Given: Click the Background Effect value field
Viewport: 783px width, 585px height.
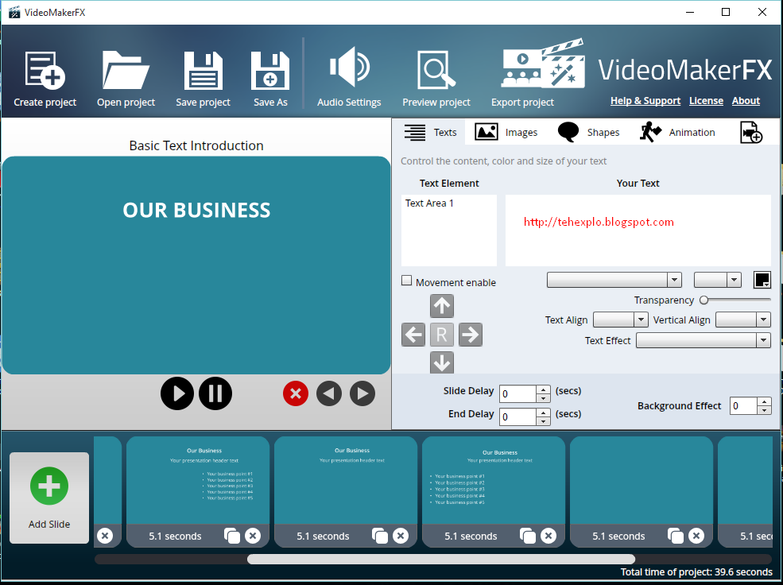Looking at the screenshot, I should click(x=743, y=406).
